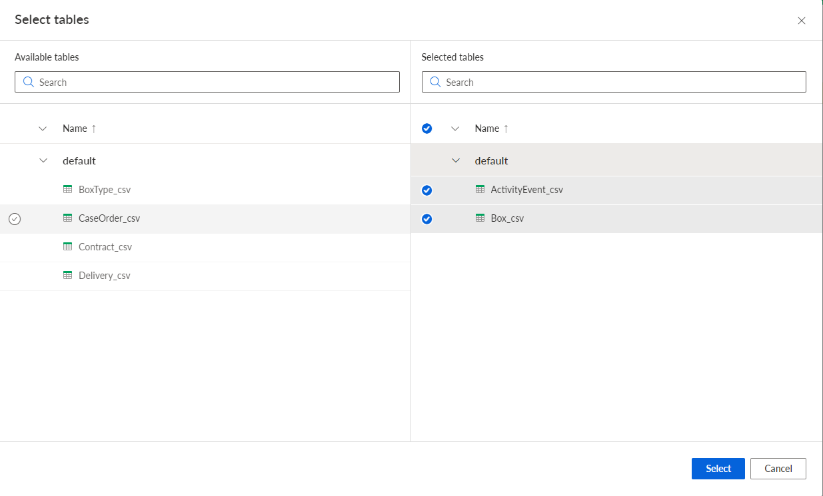Click the search magnifier in Selected tables
823x496 pixels.
click(x=435, y=82)
